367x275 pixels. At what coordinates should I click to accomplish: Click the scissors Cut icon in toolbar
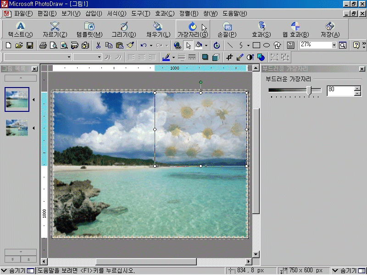pyautogui.click(x=98, y=45)
